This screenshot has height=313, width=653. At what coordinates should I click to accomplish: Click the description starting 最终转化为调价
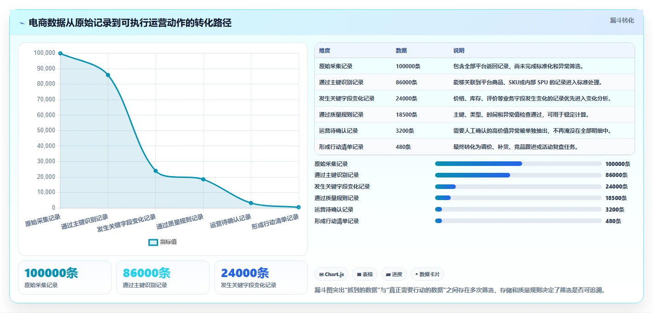coord(516,147)
